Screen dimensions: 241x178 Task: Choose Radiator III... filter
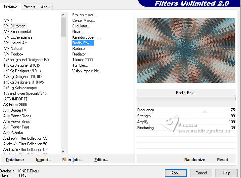82,49
